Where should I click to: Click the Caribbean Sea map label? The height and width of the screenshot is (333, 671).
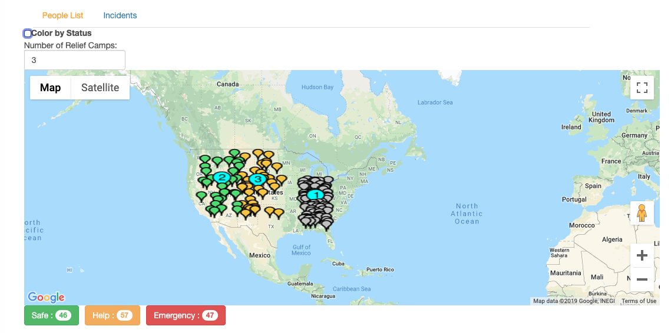point(352,289)
